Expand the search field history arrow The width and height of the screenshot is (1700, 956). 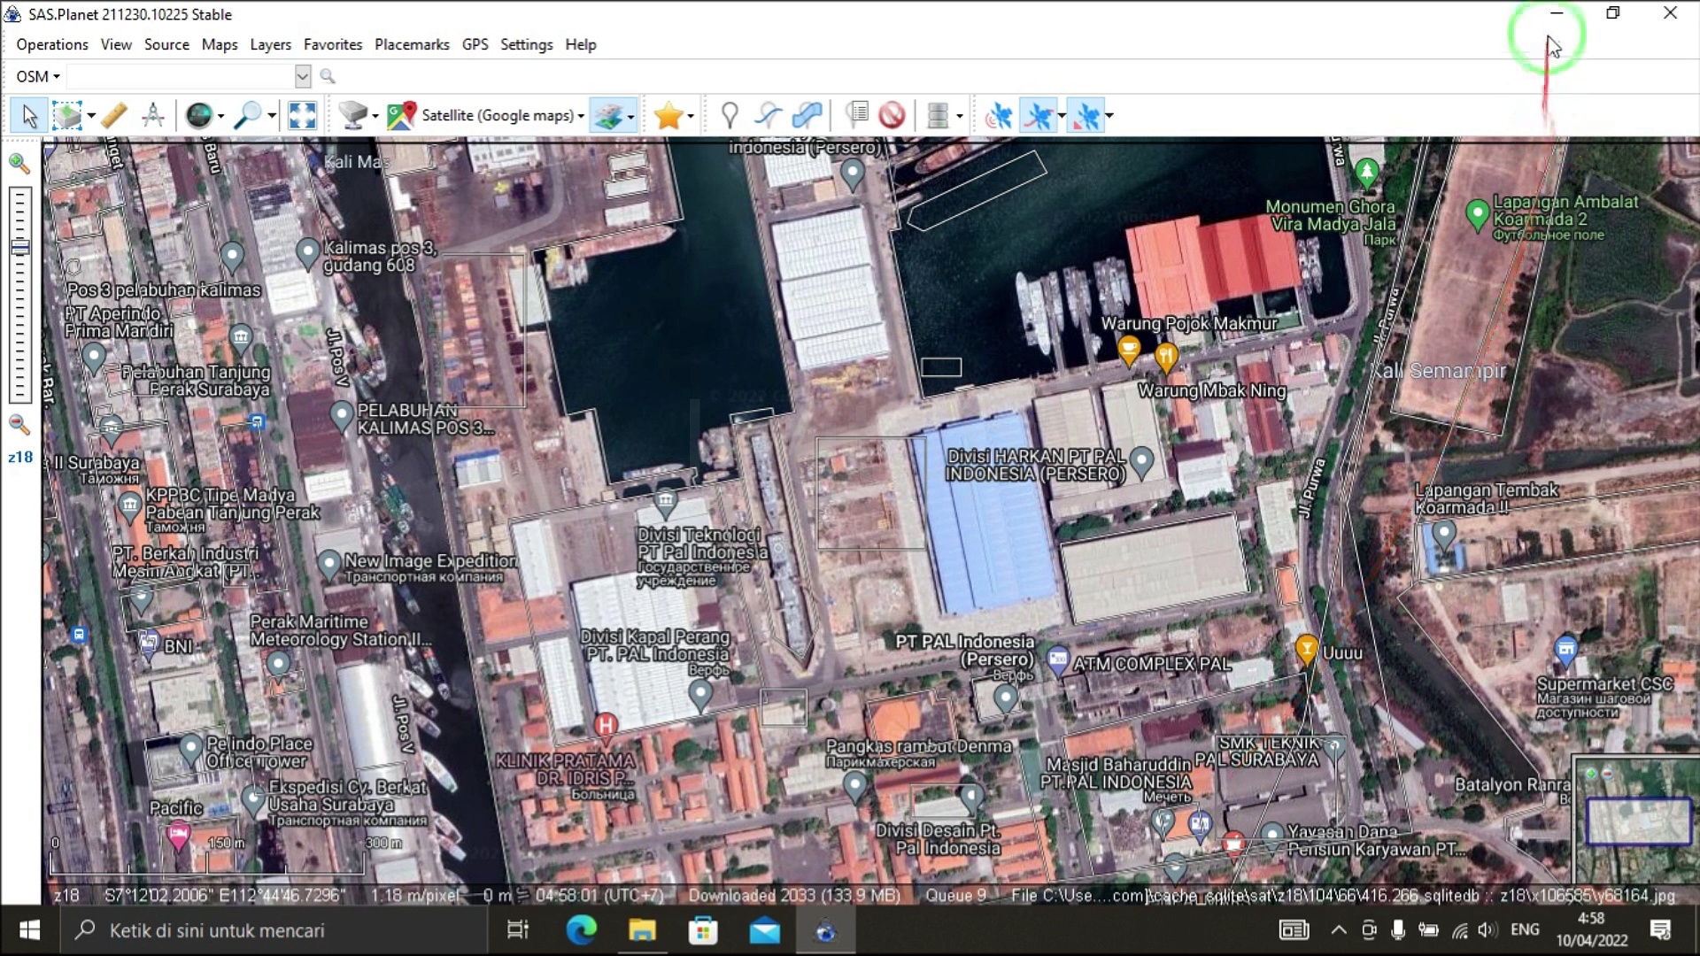point(302,76)
